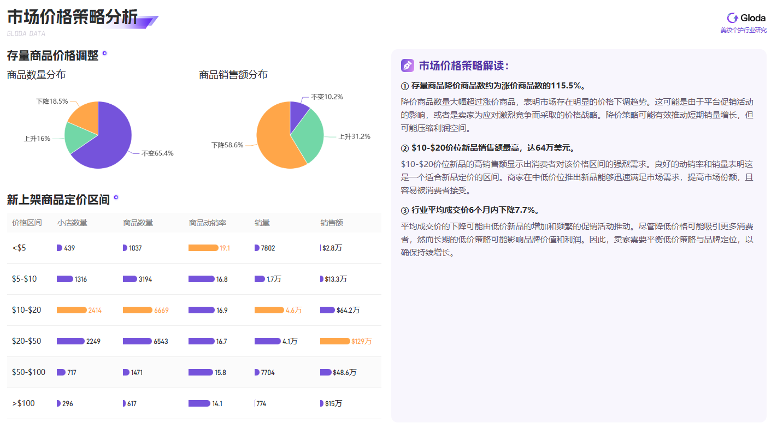This screenshot has width=771, height=429.
Task: Click the 16.8 sell-through rate value
Action: [222, 279]
